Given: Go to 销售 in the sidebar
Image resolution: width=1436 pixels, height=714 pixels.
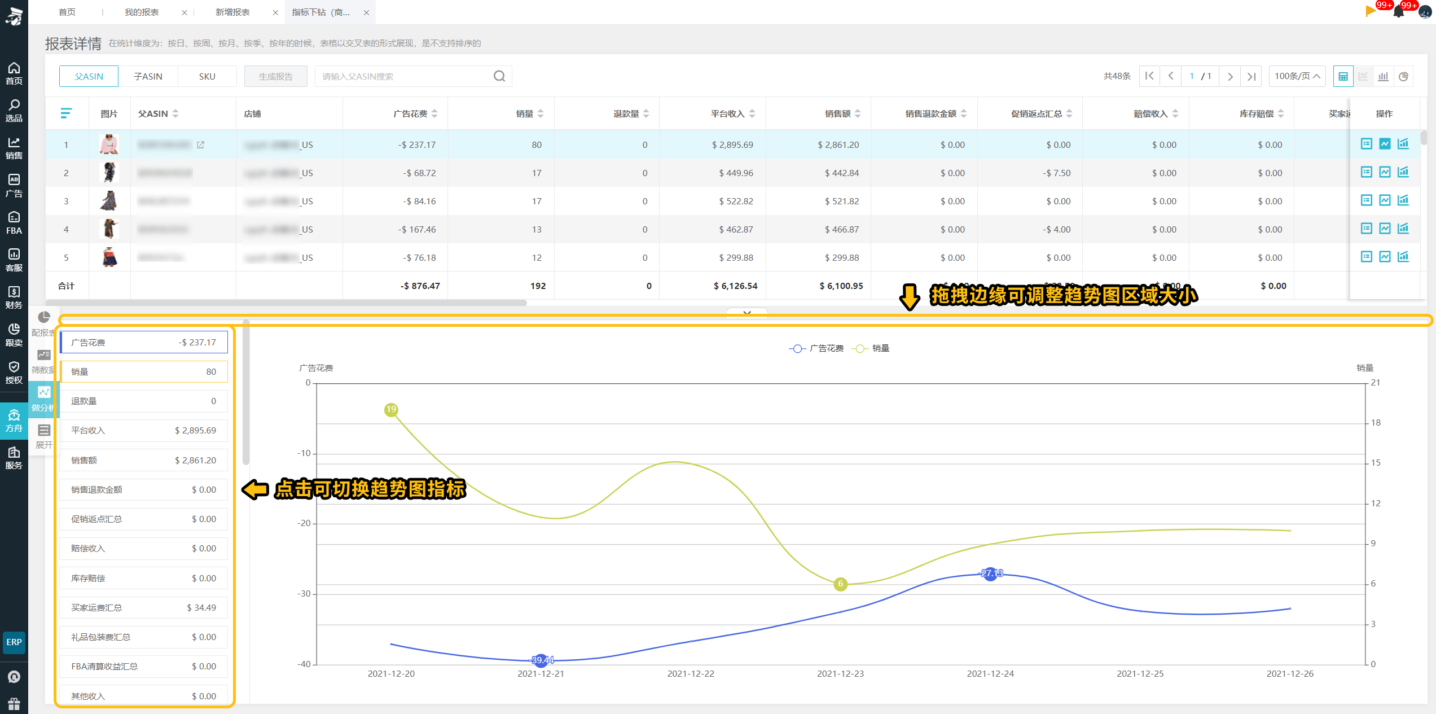Looking at the screenshot, I should [14, 148].
